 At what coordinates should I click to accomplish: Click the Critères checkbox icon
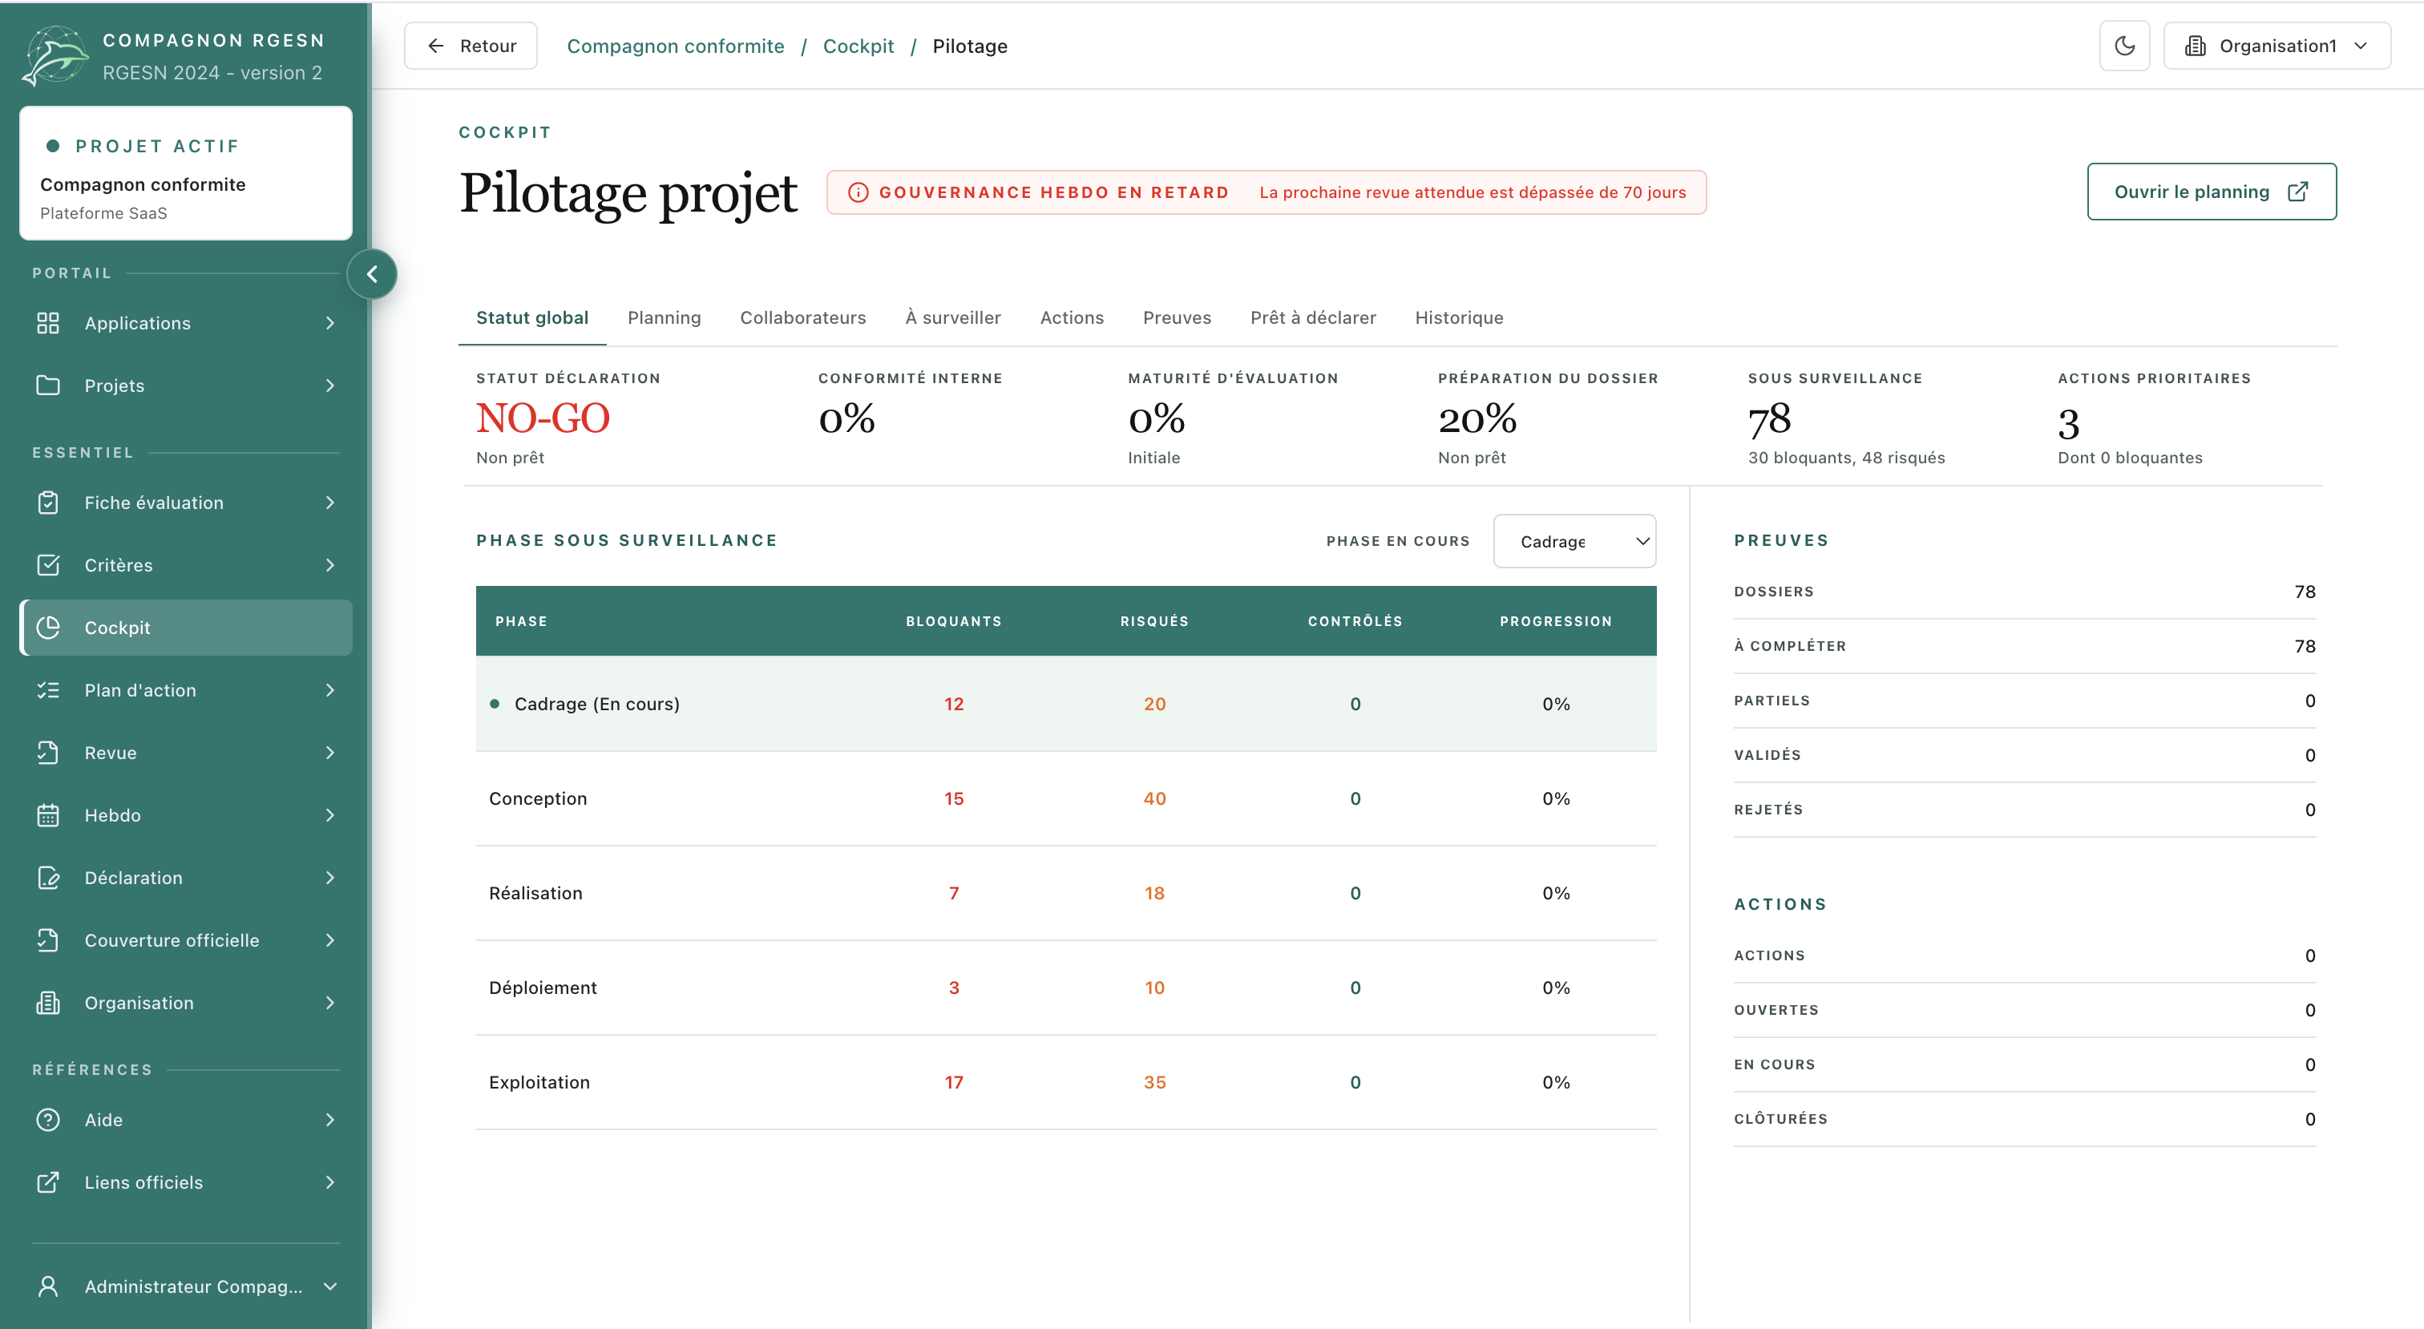(x=48, y=565)
